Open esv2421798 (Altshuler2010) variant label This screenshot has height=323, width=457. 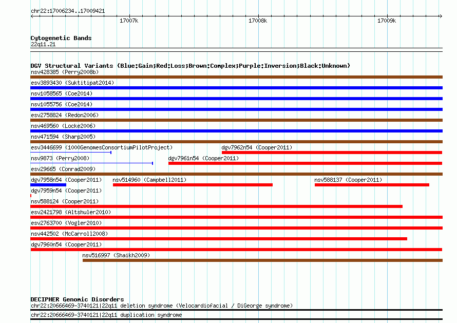pyautogui.click(x=71, y=212)
